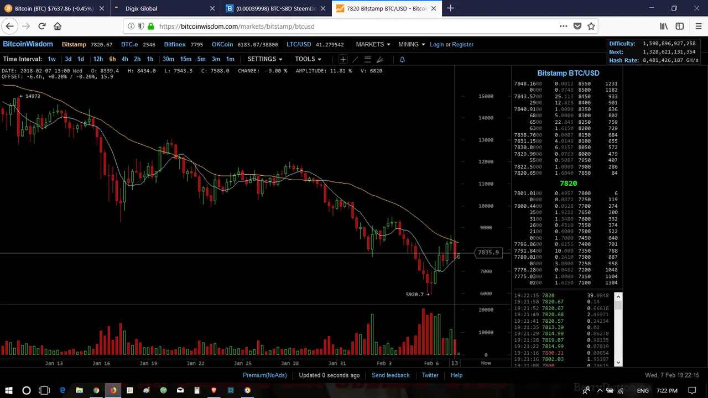This screenshot has height=398, width=708.
Task: Open Cortana search circle
Action: coord(27,390)
